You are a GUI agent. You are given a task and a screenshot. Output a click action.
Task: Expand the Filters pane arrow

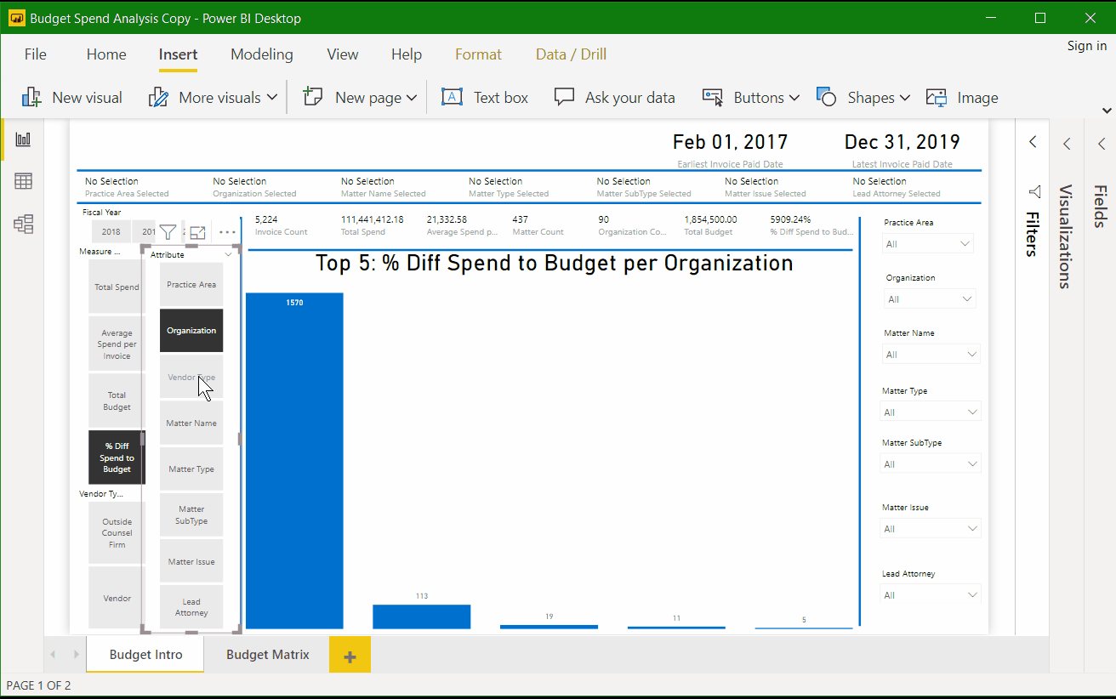point(1033,142)
